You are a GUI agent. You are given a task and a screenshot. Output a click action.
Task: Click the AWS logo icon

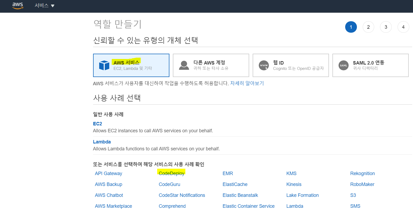tap(18, 6)
